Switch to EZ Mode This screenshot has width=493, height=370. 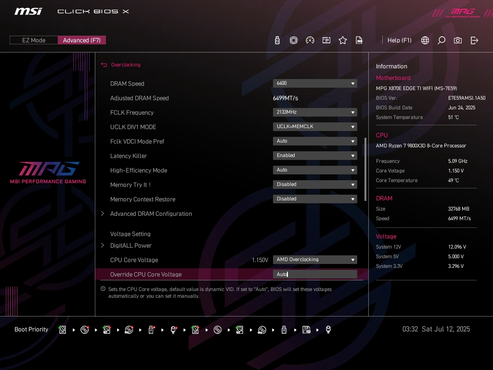(34, 40)
